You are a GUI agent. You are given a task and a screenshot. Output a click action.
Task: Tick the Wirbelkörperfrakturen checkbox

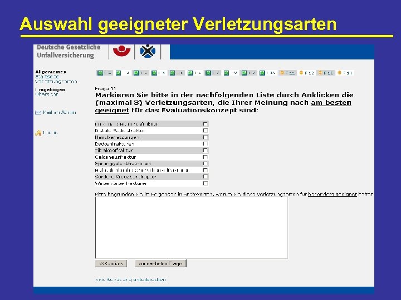coord(205,183)
